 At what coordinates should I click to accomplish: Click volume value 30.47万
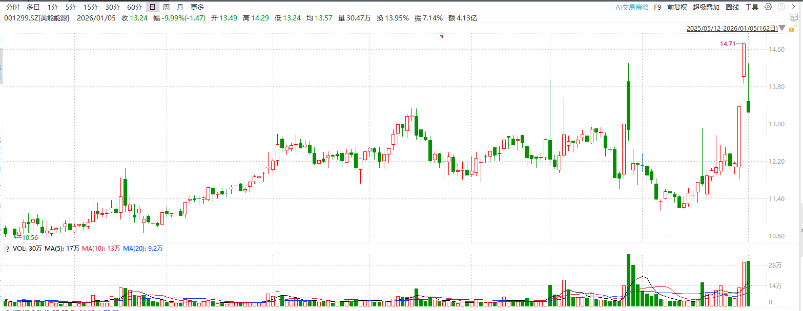click(x=358, y=18)
